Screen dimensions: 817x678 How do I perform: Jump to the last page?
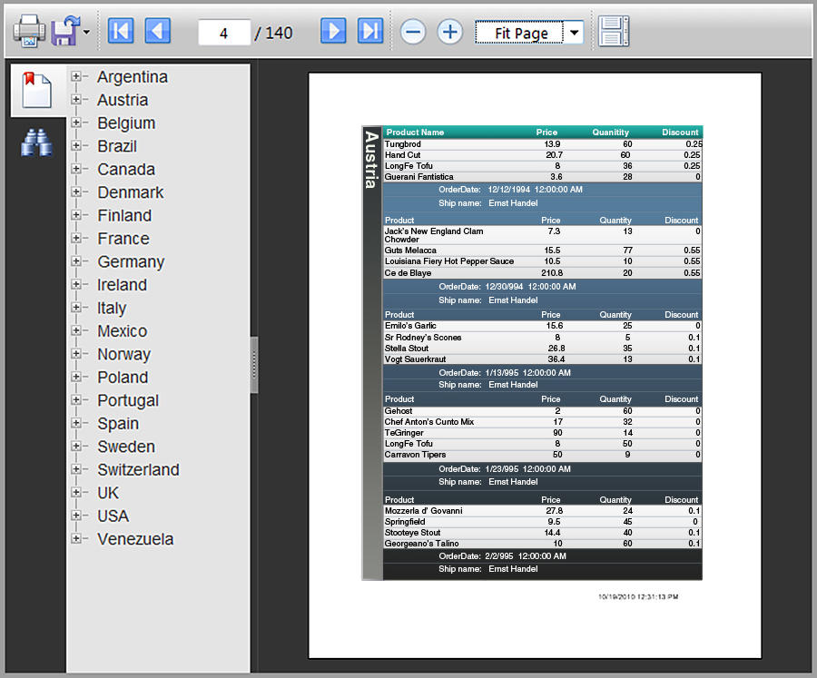click(370, 32)
